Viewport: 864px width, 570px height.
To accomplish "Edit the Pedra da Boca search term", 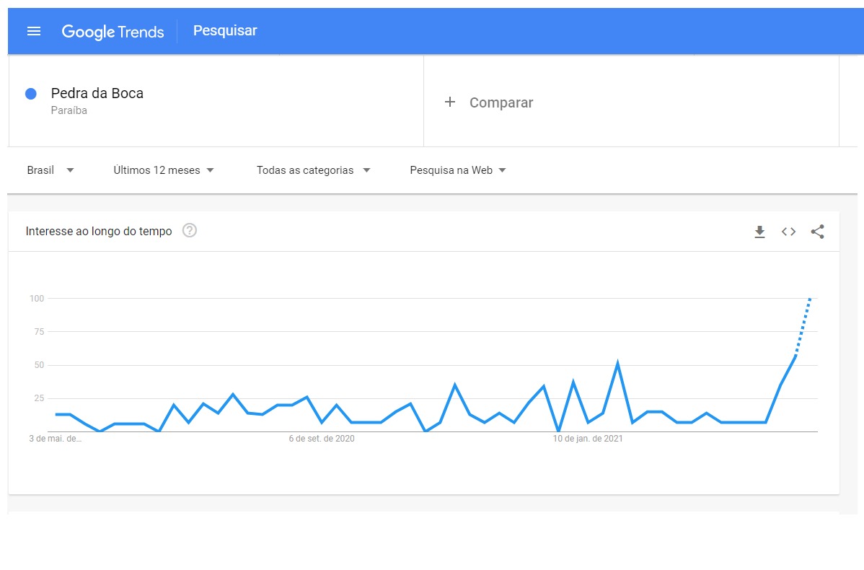I will point(97,93).
